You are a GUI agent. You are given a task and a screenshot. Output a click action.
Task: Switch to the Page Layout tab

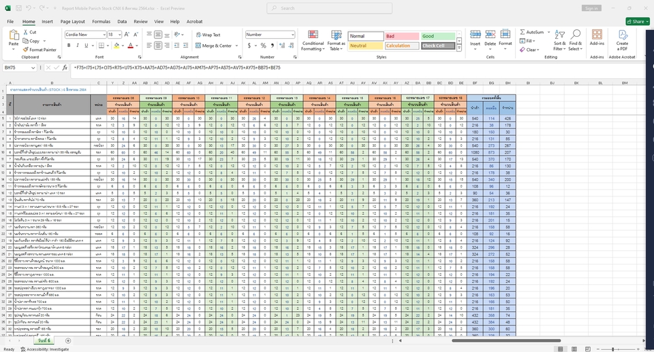click(x=72, y=21)
